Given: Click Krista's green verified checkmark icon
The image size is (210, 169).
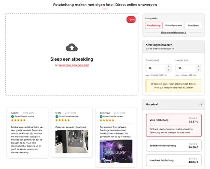Looking at the screenshot, I should (x=57, y=117).
